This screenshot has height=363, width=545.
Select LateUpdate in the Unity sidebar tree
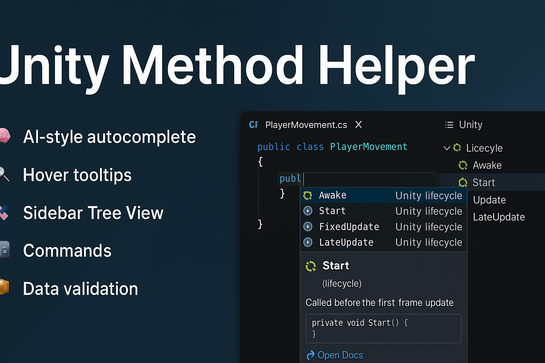point(499,217)
